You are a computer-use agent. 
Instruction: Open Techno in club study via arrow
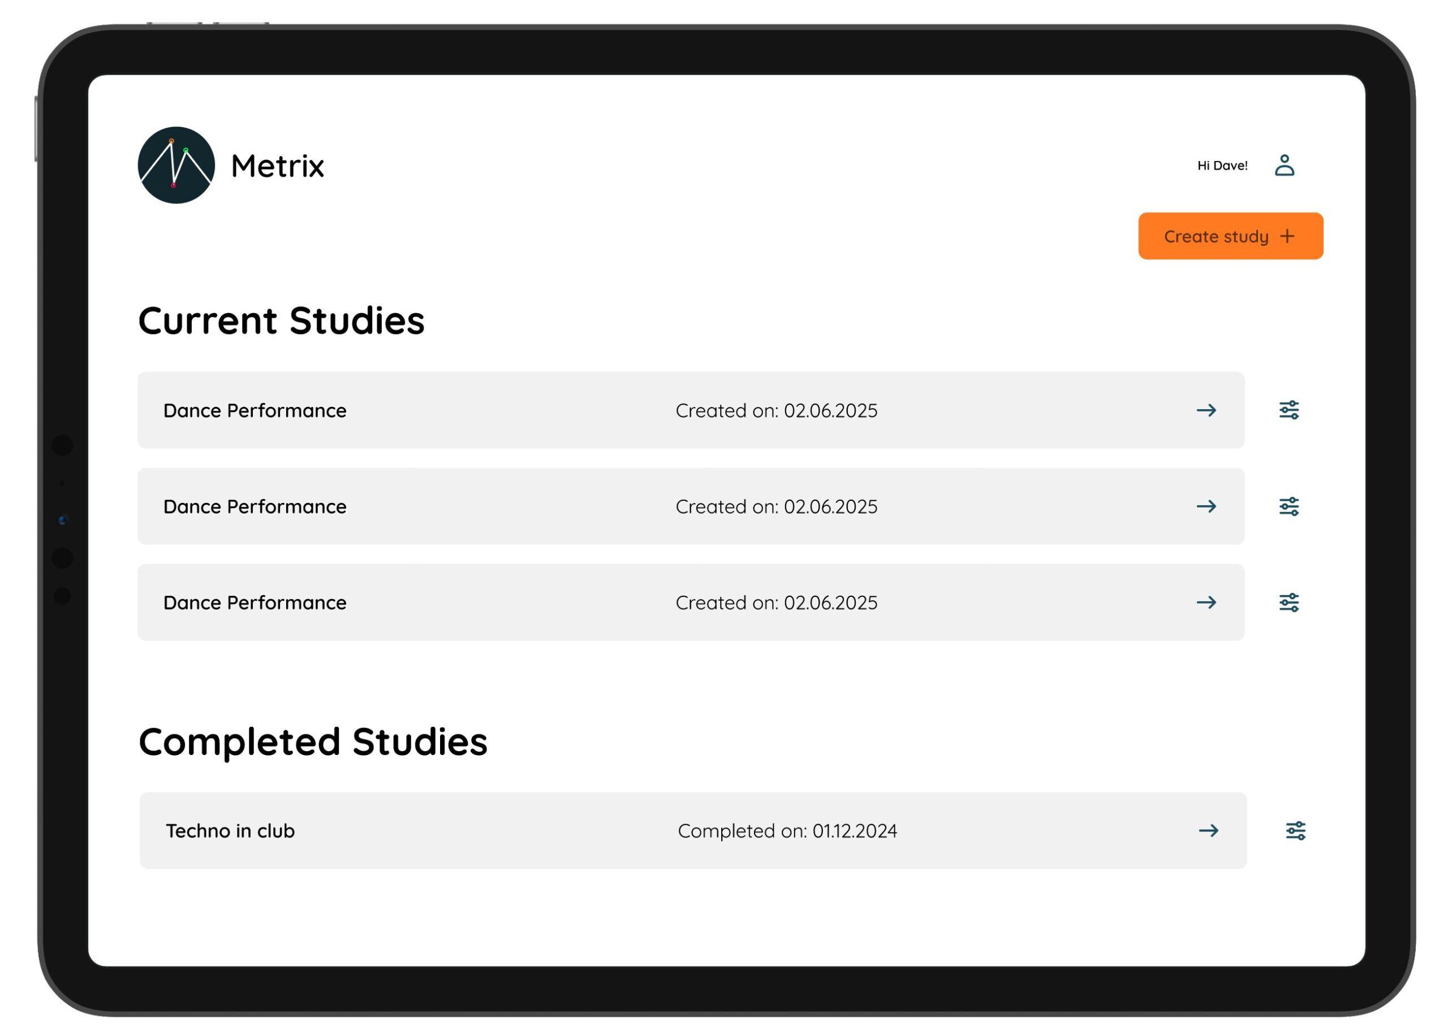pos(1208,831)
